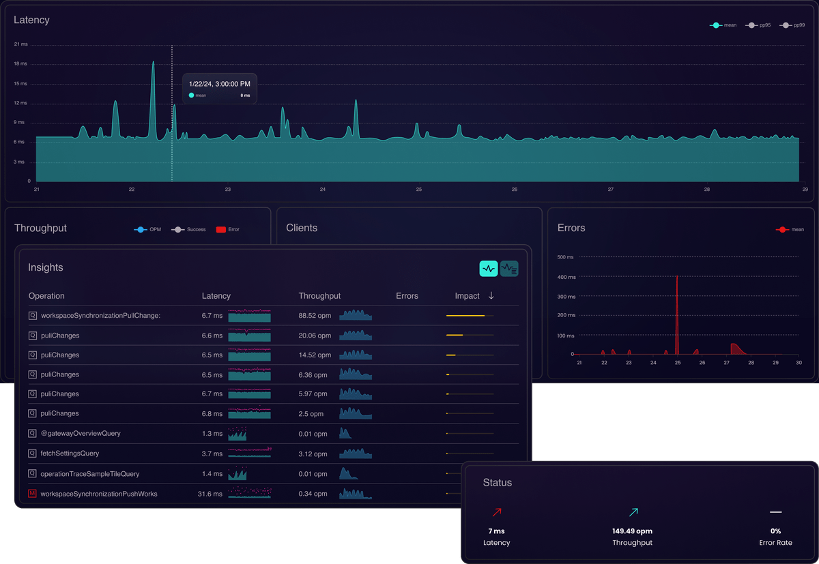Toggle the pp99 series in Latency legend
The image size is (819, 564).
[792, 25]
